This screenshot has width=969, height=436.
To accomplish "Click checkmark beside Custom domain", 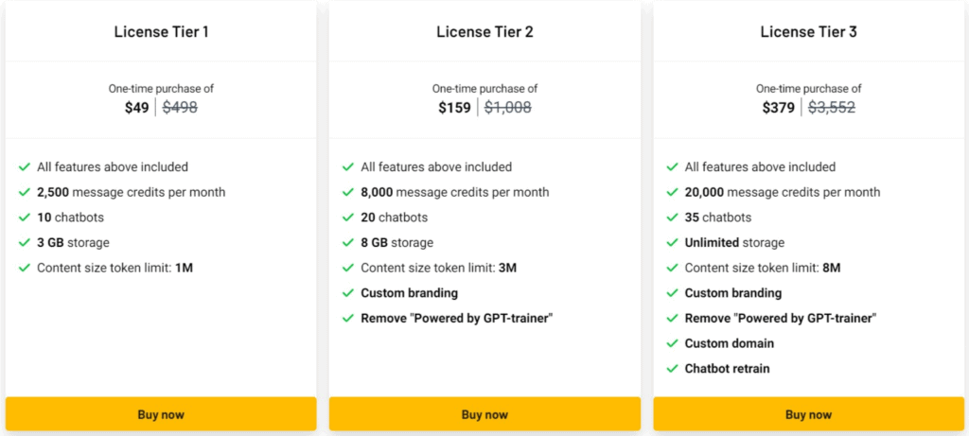I will (672, 343).
